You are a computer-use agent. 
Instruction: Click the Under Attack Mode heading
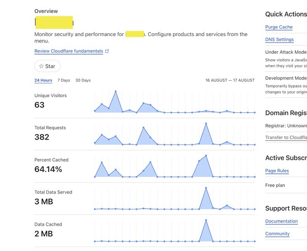286,52
